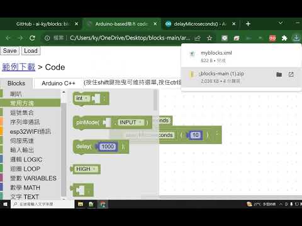Screen dimensions: 302x226
Task: Click the red extension icon
Action: click(x=272, y=38)
